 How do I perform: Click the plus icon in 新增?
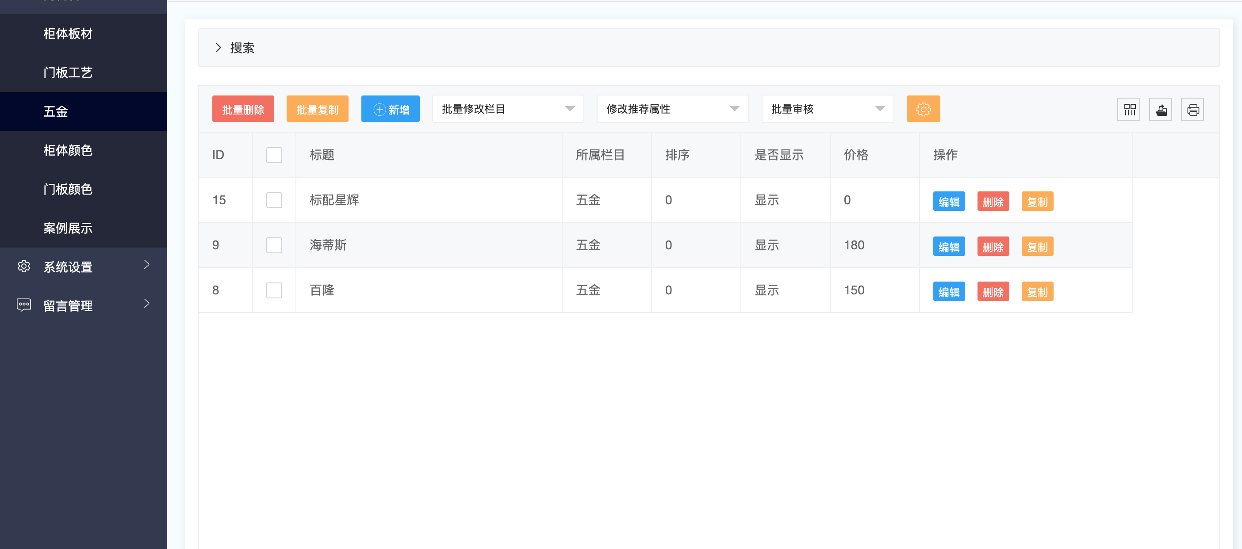pyautogui.click(x=379, y=110)
